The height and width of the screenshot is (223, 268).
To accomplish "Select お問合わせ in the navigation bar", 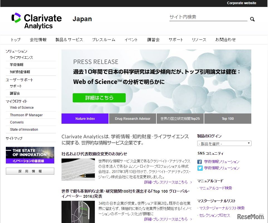I will click(x=226, y=39).
